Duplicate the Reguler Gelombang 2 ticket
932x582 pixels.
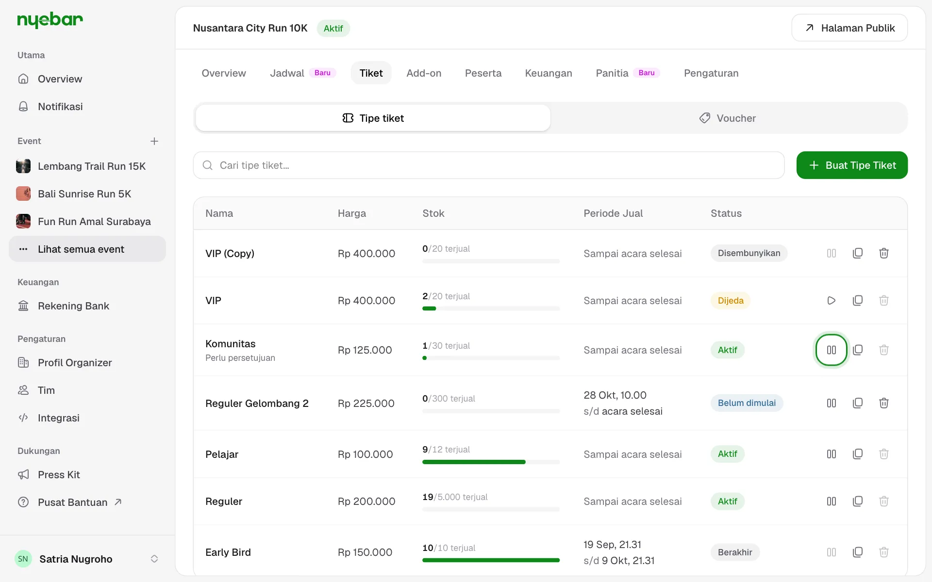pos(858,403)
